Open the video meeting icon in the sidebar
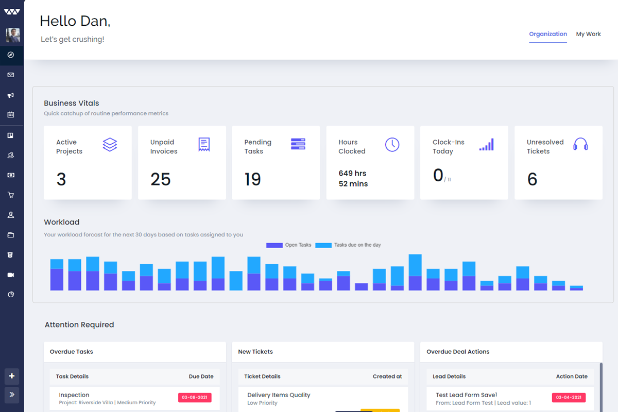This screenshot has height=412, width=618. 12,274
